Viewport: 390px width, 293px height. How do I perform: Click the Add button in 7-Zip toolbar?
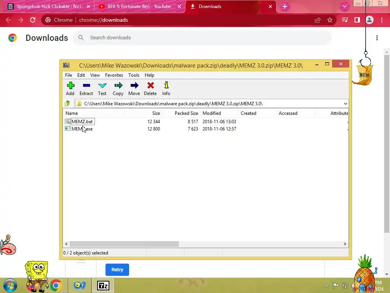(x=70, y=89)
